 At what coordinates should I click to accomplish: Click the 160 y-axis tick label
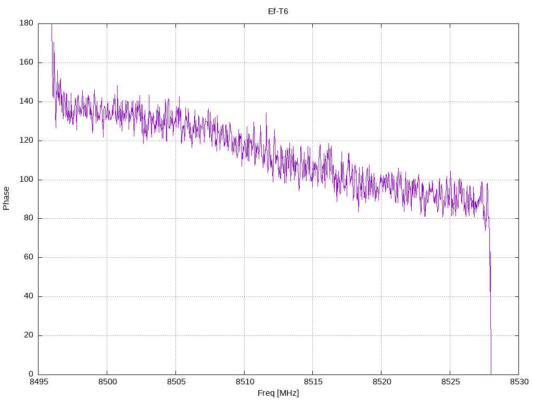pos(26,63)
